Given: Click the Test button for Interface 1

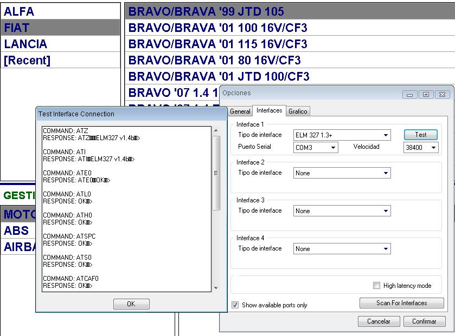Looking at the screenshot, I should 420,135.
